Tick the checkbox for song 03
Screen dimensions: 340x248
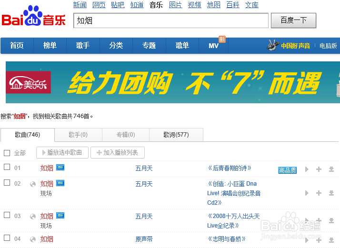click(7, 215)
